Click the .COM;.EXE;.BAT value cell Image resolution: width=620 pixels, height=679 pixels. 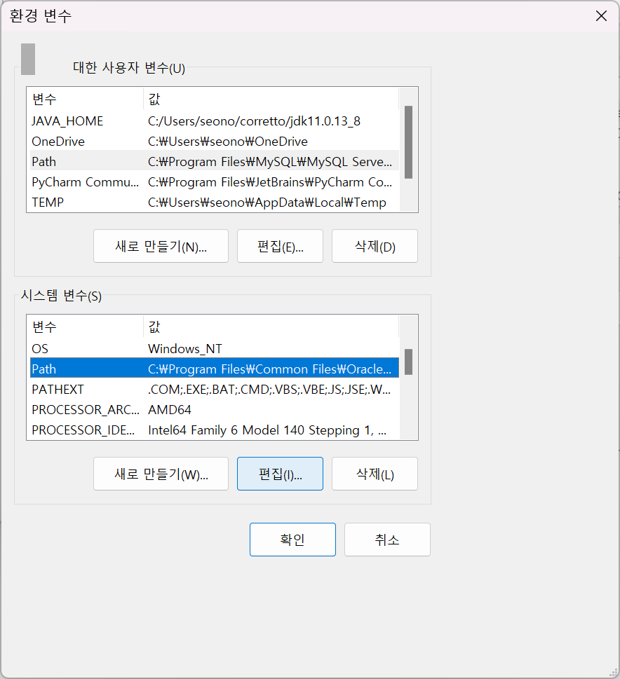(269, 390)
